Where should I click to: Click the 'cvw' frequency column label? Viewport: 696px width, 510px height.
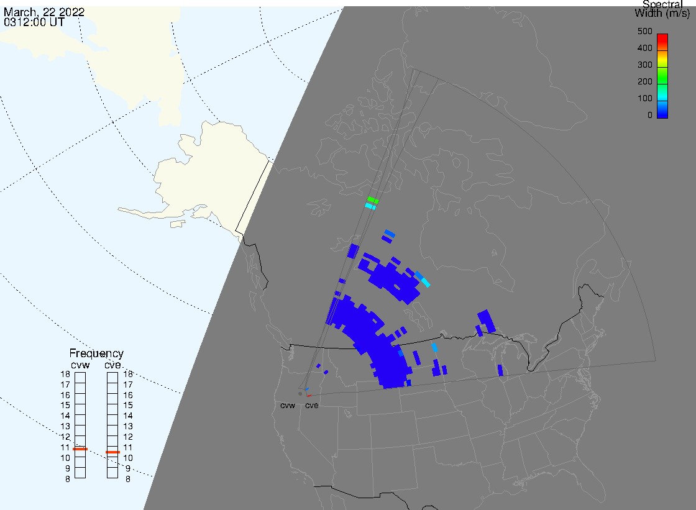[x=80, y=365]
